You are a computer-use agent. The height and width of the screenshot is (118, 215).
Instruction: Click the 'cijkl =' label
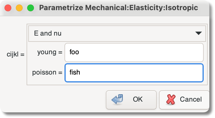[x=16, y=54]
